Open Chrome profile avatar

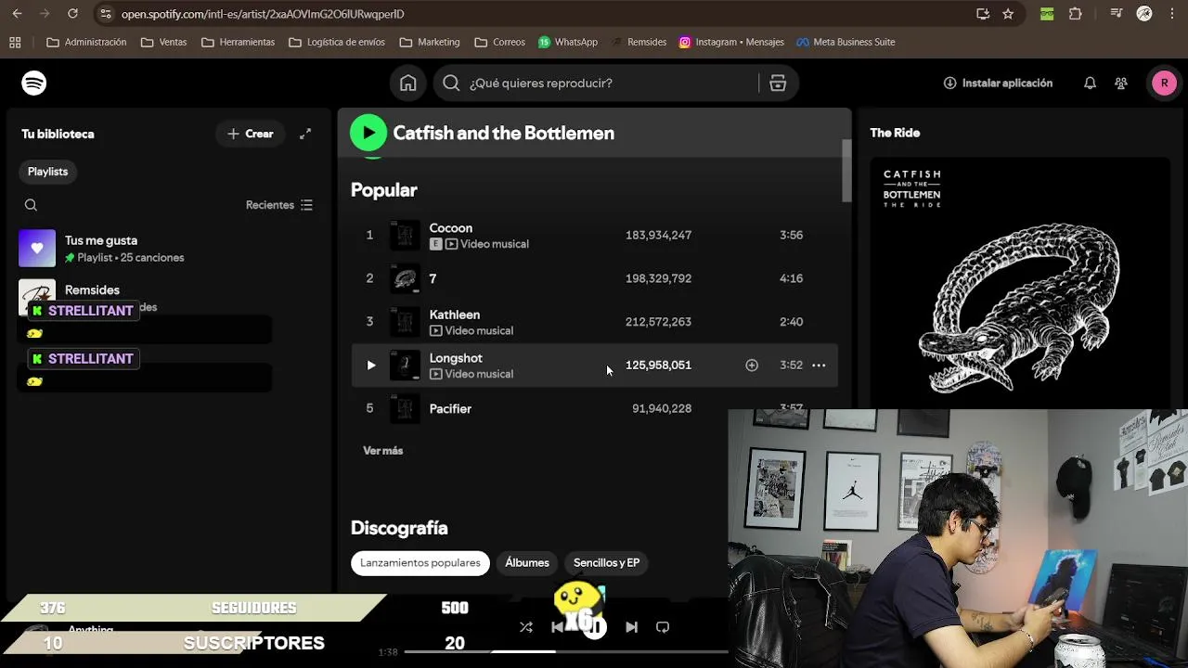1144,14
